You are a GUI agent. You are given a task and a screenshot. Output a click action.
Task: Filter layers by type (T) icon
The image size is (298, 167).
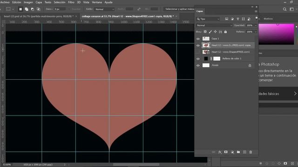click(x=238, y=19)
